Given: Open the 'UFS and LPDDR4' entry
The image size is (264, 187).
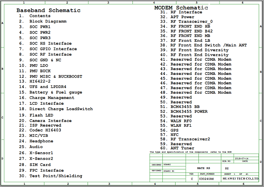Looking at the screenshot, I should 48,87.
